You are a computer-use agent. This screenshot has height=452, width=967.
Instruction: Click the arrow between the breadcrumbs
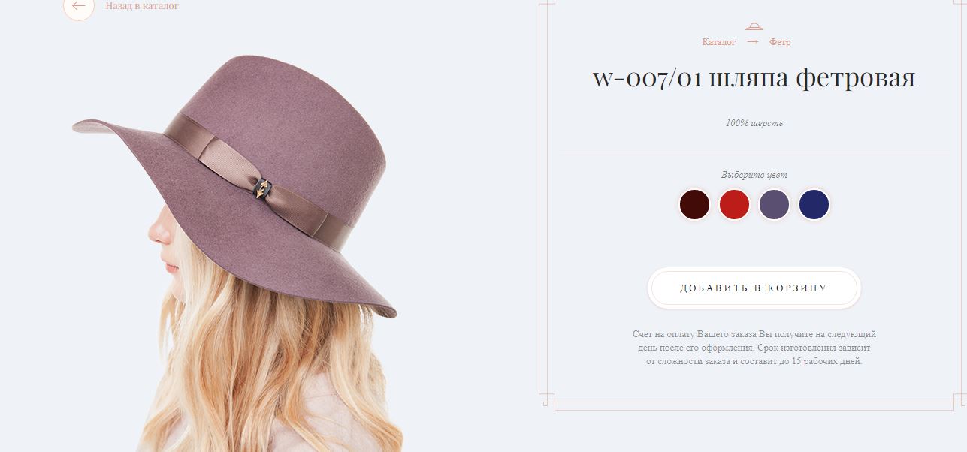(753, 42)
